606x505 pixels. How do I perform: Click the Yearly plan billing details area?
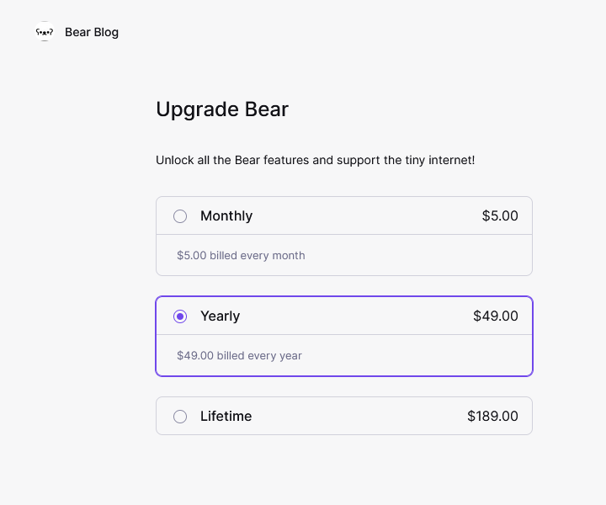[x=344, y=355]
